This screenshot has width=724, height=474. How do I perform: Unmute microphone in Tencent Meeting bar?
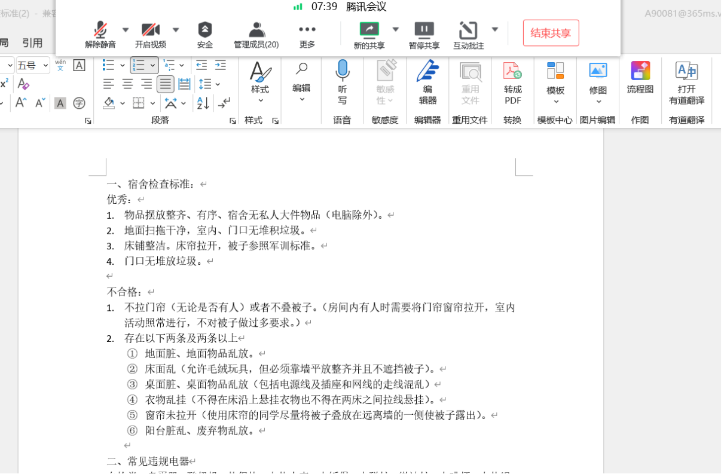(100, 35)
